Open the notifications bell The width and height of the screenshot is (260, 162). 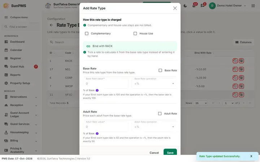tap(194, 6)
